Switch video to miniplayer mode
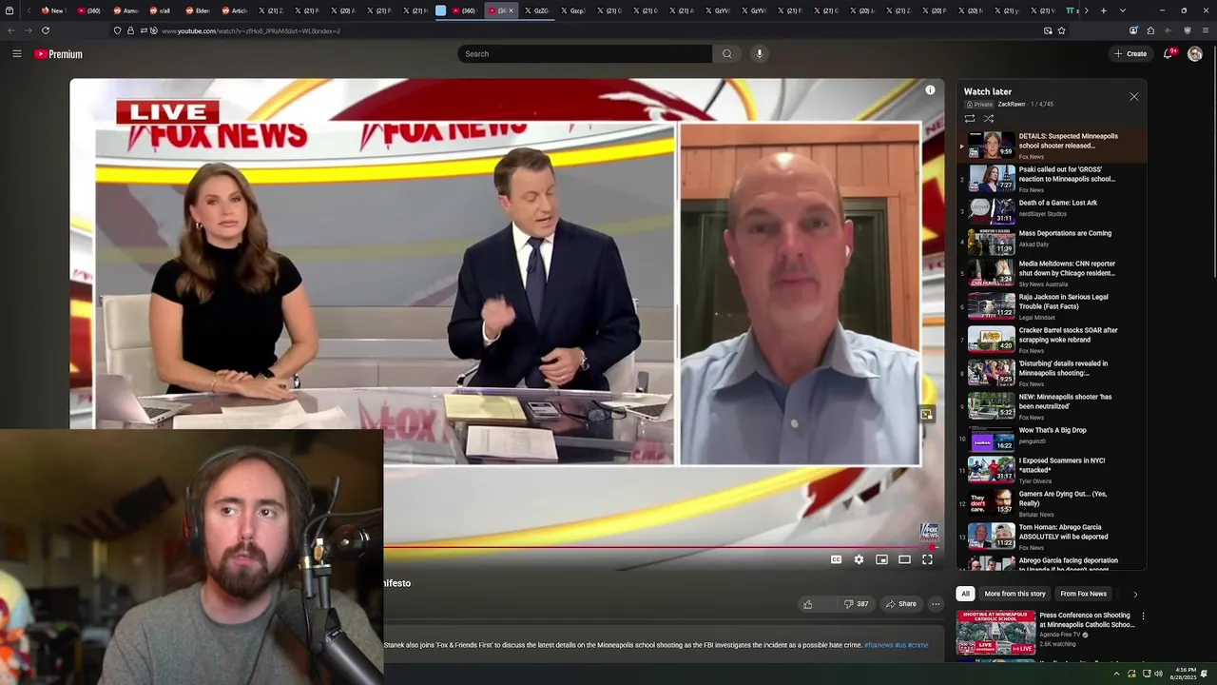The width and height of the screenshot is (1217, 685). click(x=881, y=559)
